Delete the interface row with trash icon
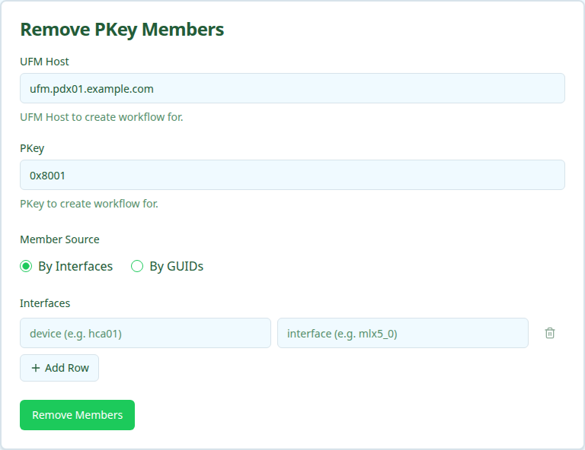This screenshot has height=450, width=585. 549,333
